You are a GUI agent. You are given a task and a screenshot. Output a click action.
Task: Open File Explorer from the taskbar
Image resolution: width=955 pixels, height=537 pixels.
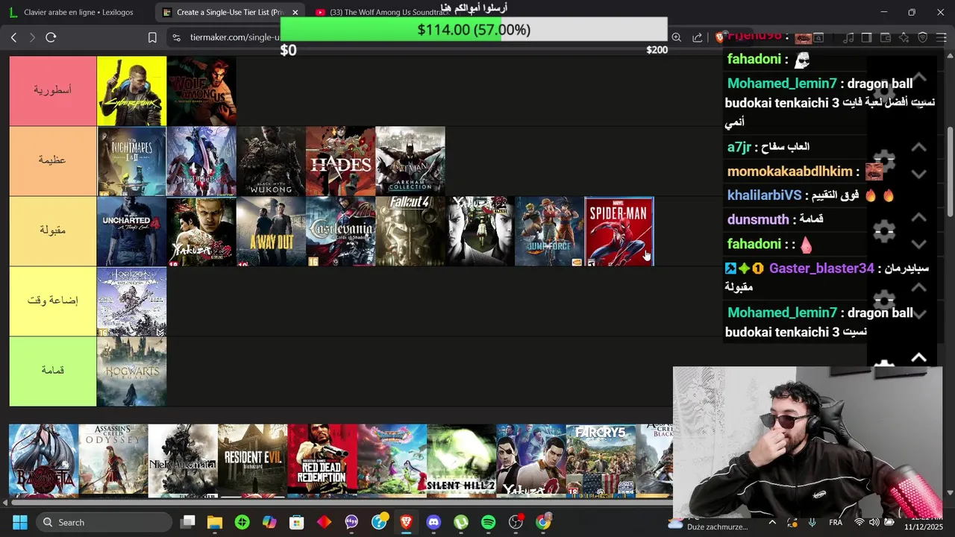point(215,522)
